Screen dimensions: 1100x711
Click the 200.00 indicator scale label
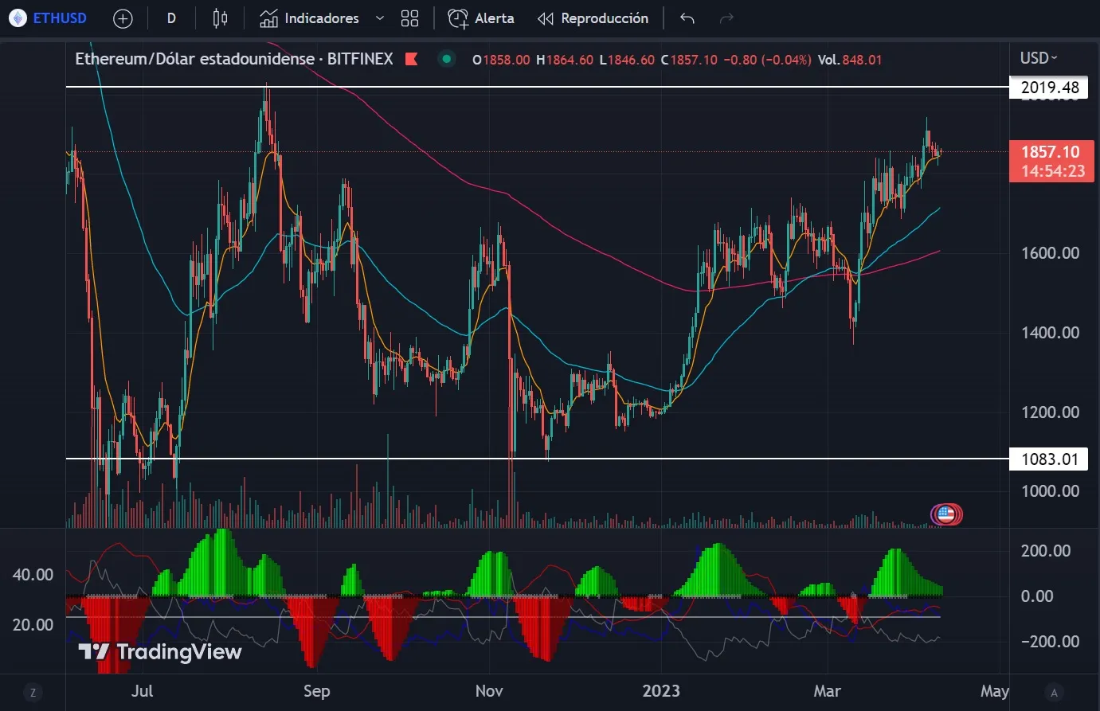pos(1046,551)
